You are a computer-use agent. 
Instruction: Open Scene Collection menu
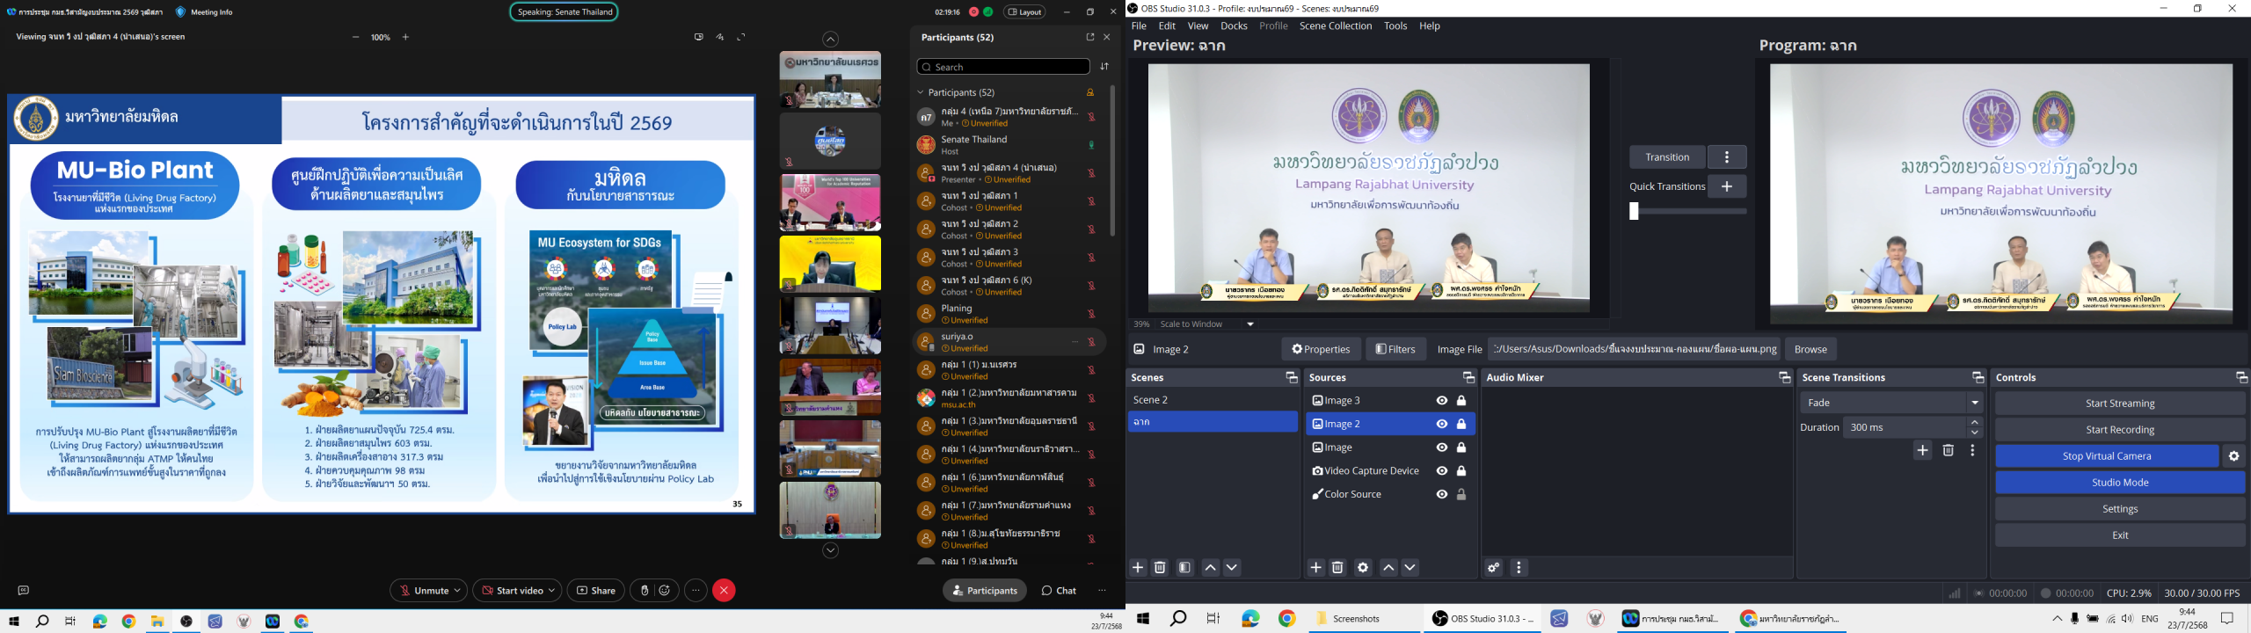[1336, 26]
